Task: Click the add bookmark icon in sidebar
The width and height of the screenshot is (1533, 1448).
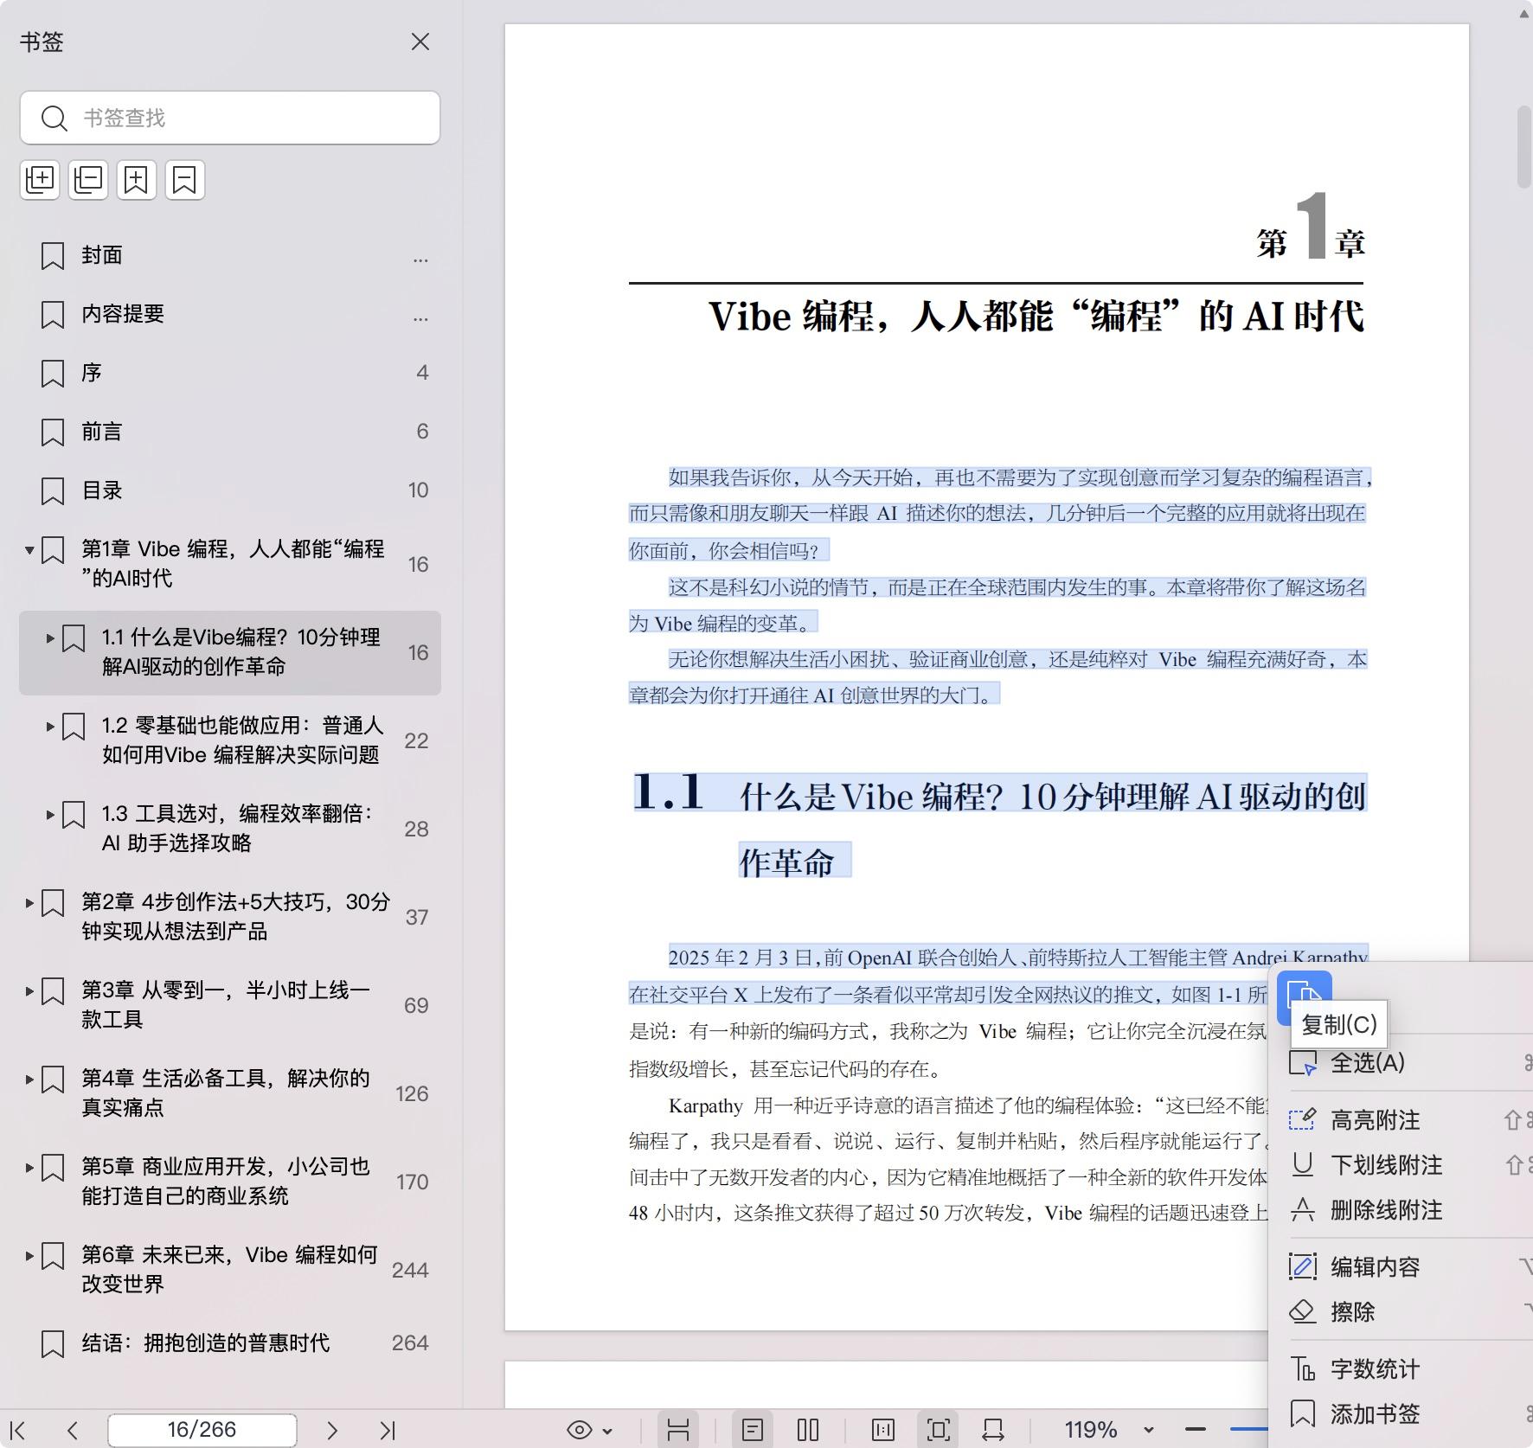Action: click(x=137, y=180)
